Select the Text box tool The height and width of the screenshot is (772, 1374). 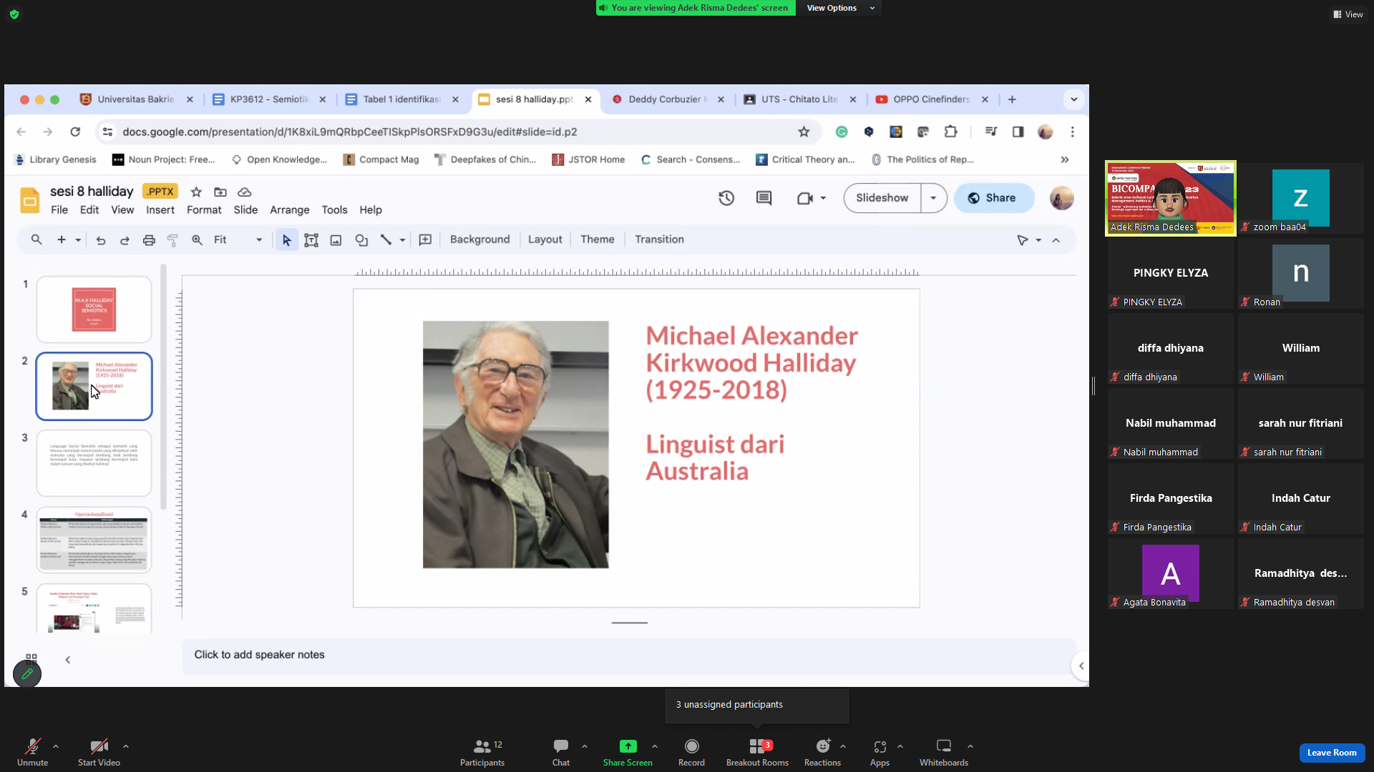(311, 240)
